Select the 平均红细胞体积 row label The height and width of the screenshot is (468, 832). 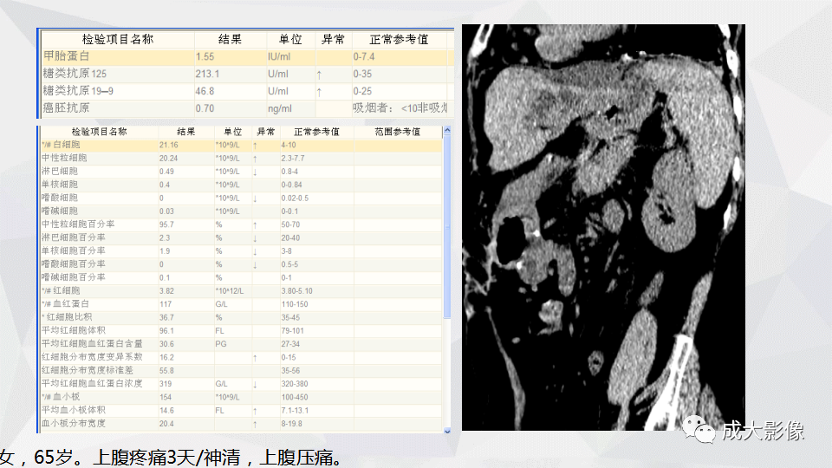pyautogui.click(x=74, y=330)
